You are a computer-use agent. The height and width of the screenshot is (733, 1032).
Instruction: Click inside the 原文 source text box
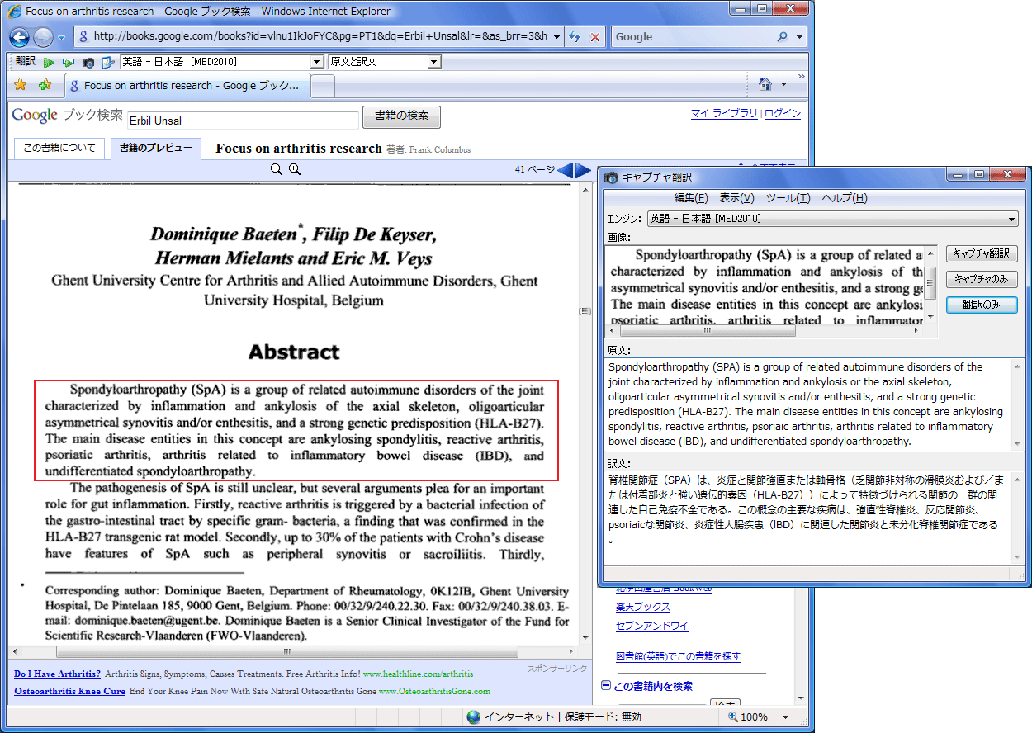(807, 404)
